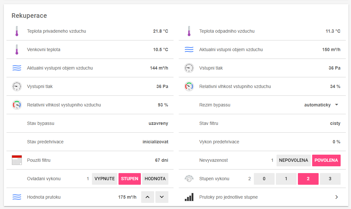Viewport: 351px width, 209px height.
Task: Decrease Hodnota prutoku with down arrow
Action: [x=162, y=197]
